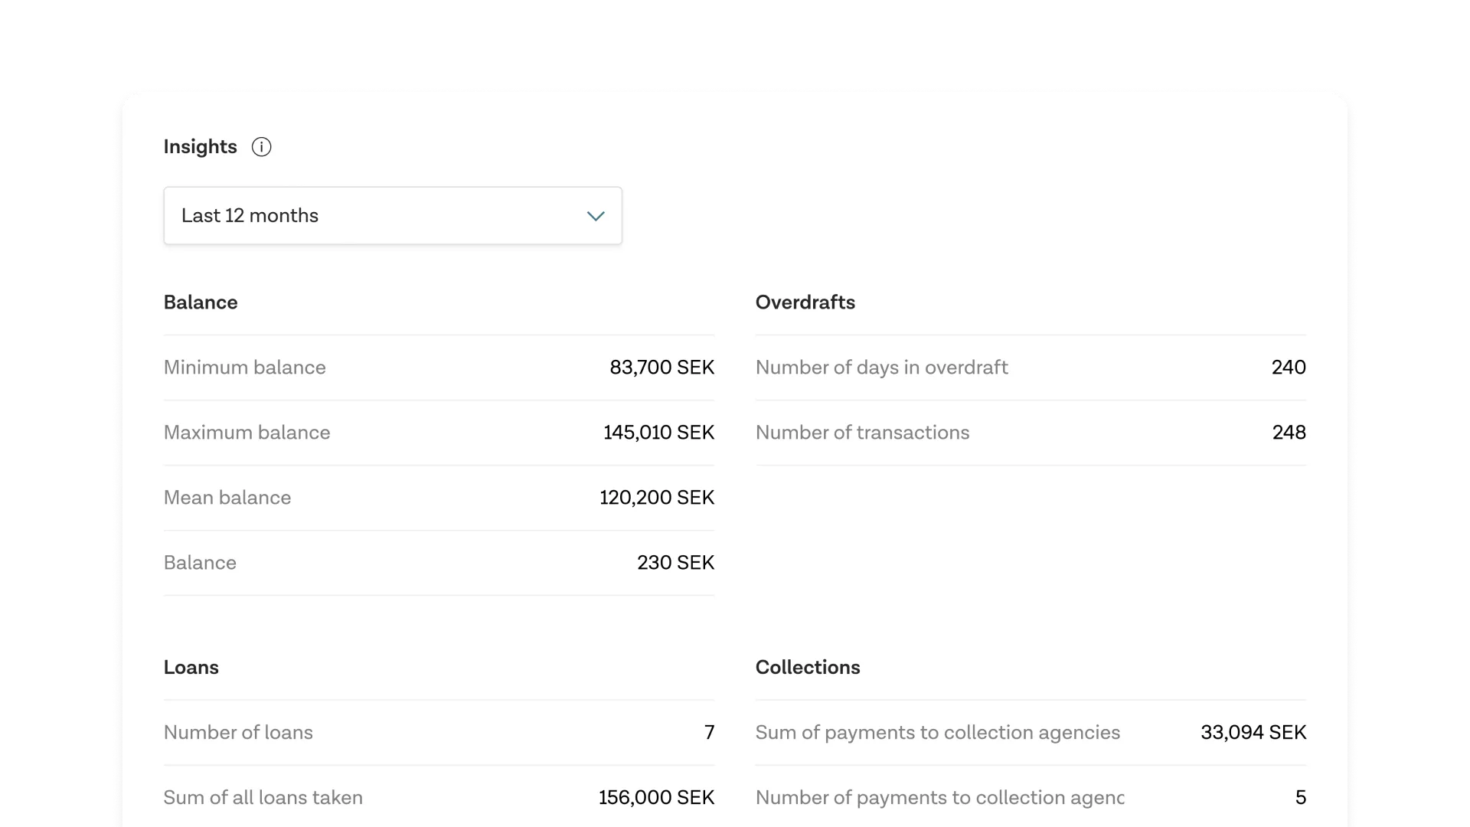Select Number of days in overdraft
1470x827 pixels.
881,368
